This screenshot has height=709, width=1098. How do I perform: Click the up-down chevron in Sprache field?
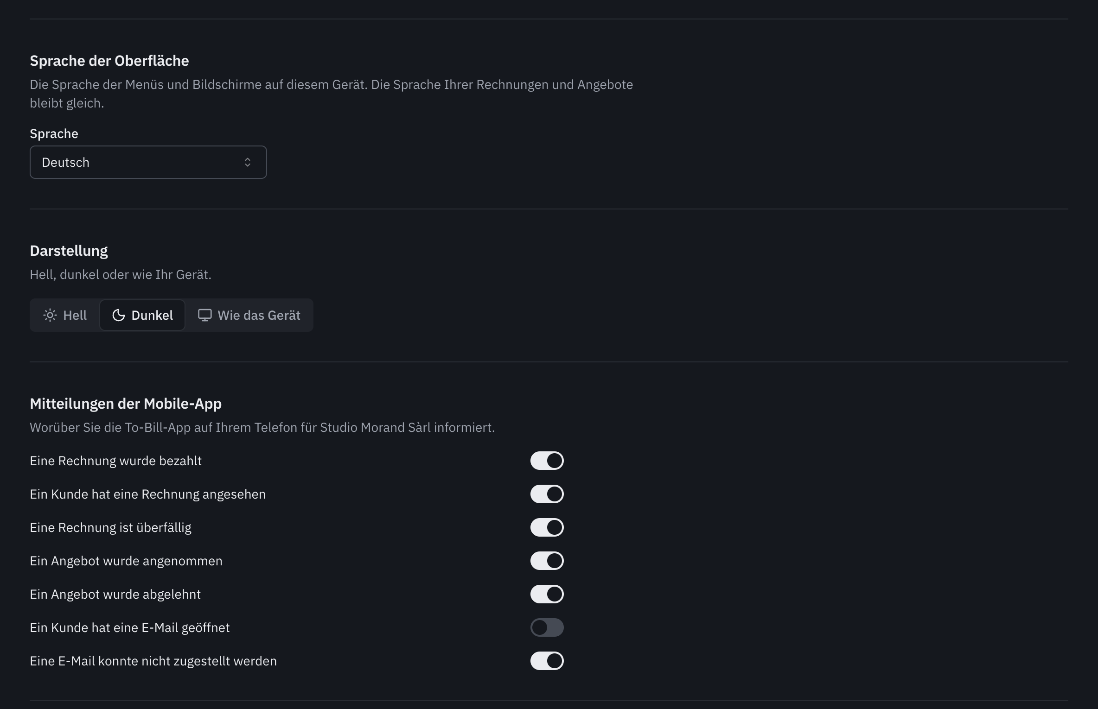[x=248, y=162]
